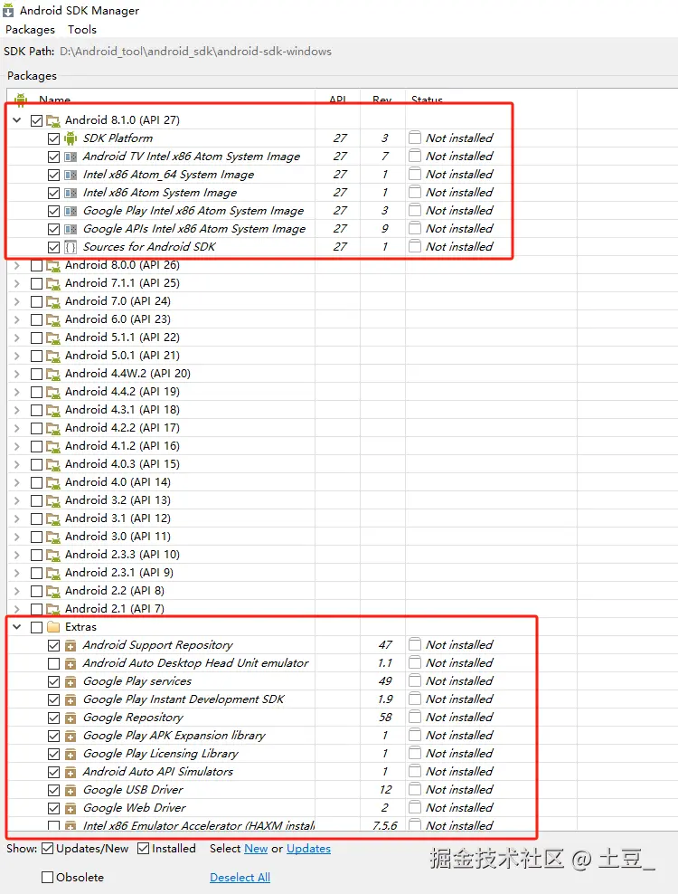The image size is (678, 894).
Task: Check the Extras group checkbox
Action: point(36,627)
